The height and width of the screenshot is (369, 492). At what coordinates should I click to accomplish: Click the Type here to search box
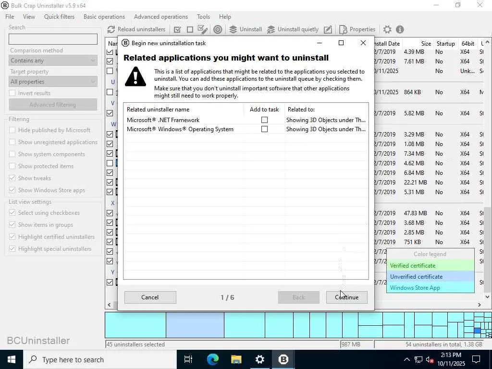point(99,359)
